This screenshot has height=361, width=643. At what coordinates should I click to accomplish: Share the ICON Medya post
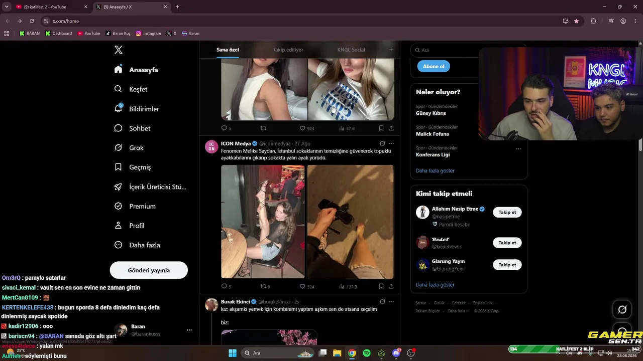pyautogui.click(x=391, y=286)
